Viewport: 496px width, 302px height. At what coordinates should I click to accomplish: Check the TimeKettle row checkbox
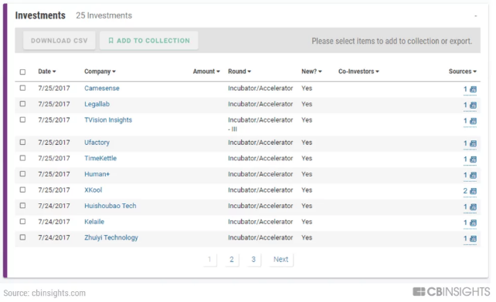22,158
